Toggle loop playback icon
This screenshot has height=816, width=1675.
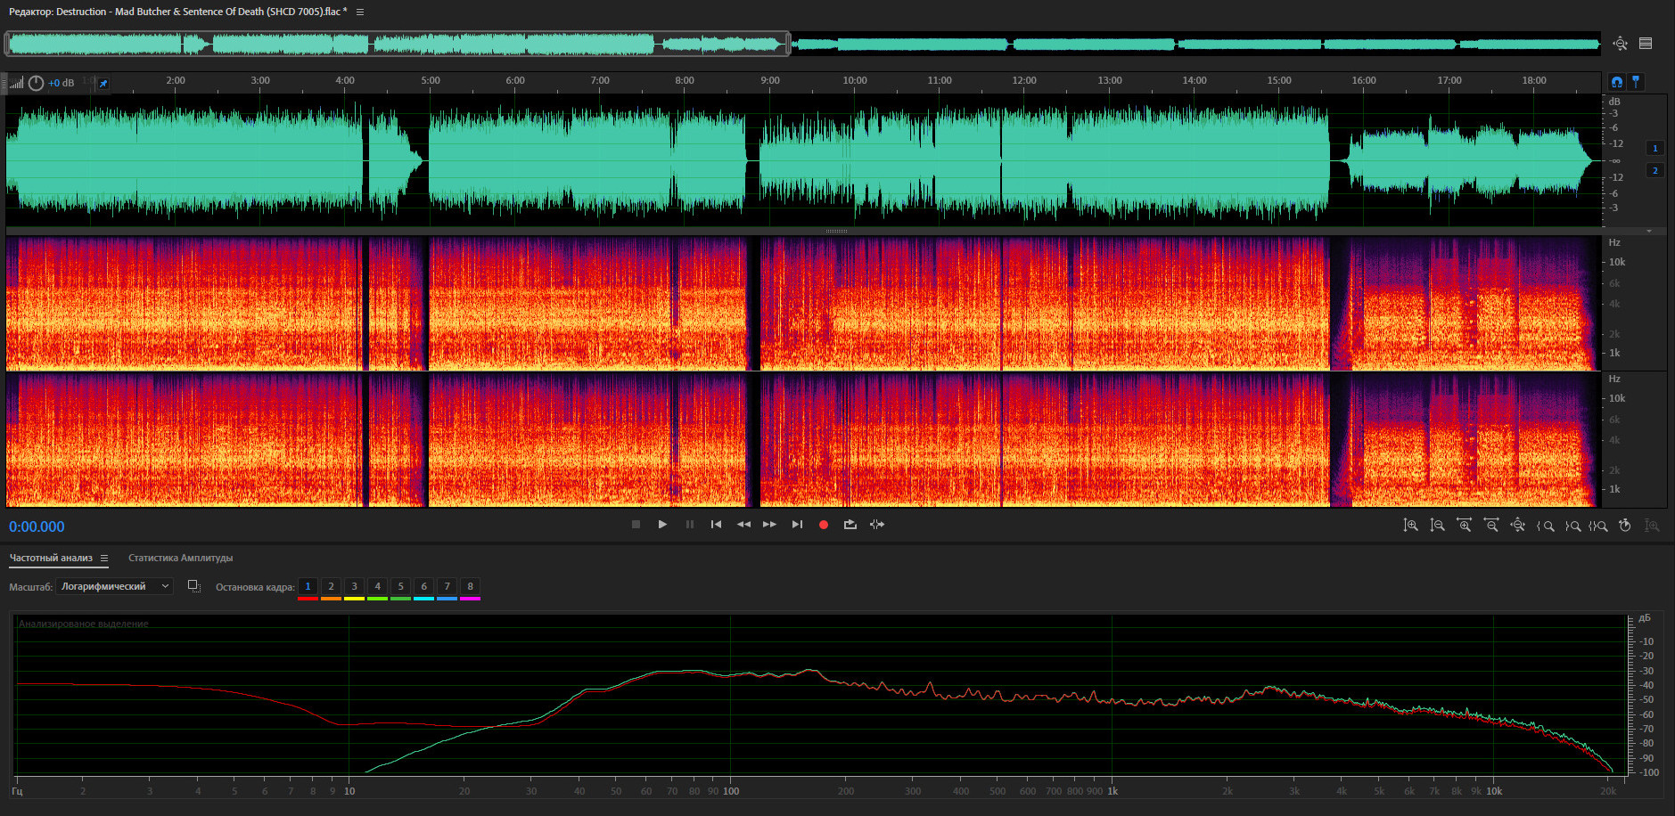[x=850, y=525]
